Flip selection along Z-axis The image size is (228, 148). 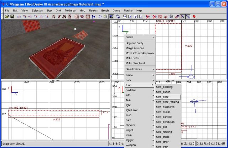[41, 17]
